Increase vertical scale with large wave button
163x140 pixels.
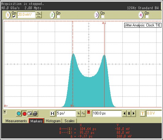pyautogui.click(x=39, y=13)
